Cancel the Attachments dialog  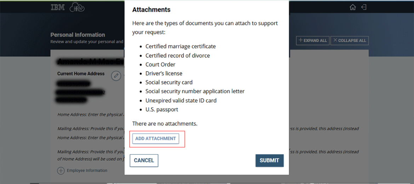[144, 160]
